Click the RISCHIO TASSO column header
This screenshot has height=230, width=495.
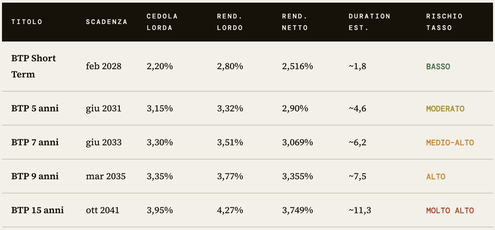point(444,22)
